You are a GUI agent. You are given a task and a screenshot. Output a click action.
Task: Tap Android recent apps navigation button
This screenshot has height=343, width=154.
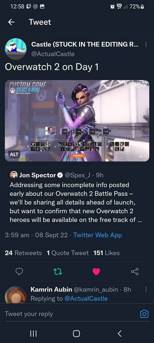pos(33,333)
